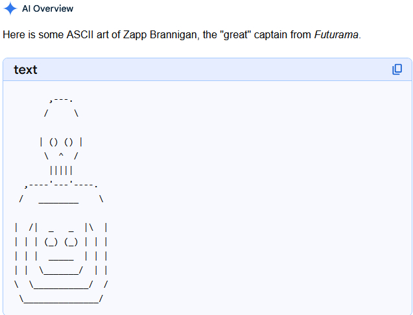Click the copy code icon

point(397,69)
